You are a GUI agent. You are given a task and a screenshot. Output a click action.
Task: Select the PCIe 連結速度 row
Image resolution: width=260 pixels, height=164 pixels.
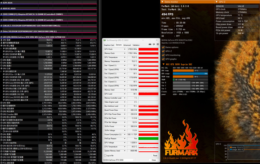(x=48, y=163)
